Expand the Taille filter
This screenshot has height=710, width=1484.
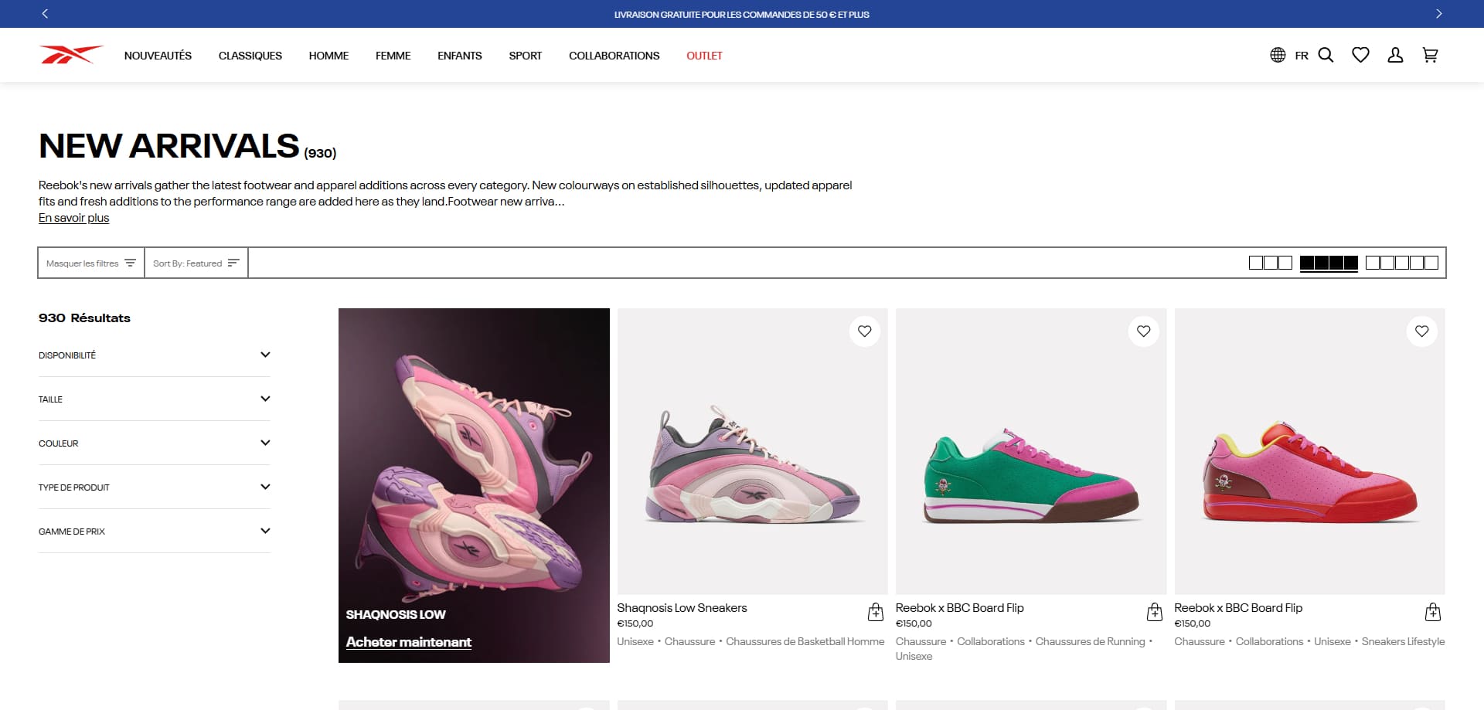pos(155,399)
